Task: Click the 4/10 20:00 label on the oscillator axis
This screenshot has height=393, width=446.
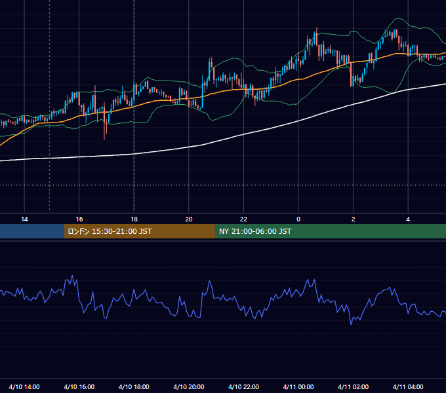Action: click(x=189, y=386)
